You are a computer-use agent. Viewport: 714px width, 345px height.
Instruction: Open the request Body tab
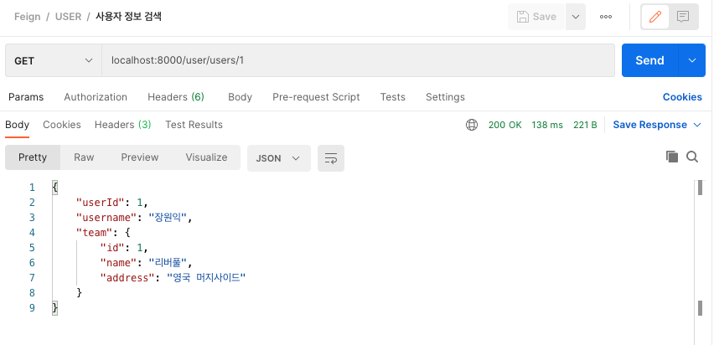tap(240, 97)
